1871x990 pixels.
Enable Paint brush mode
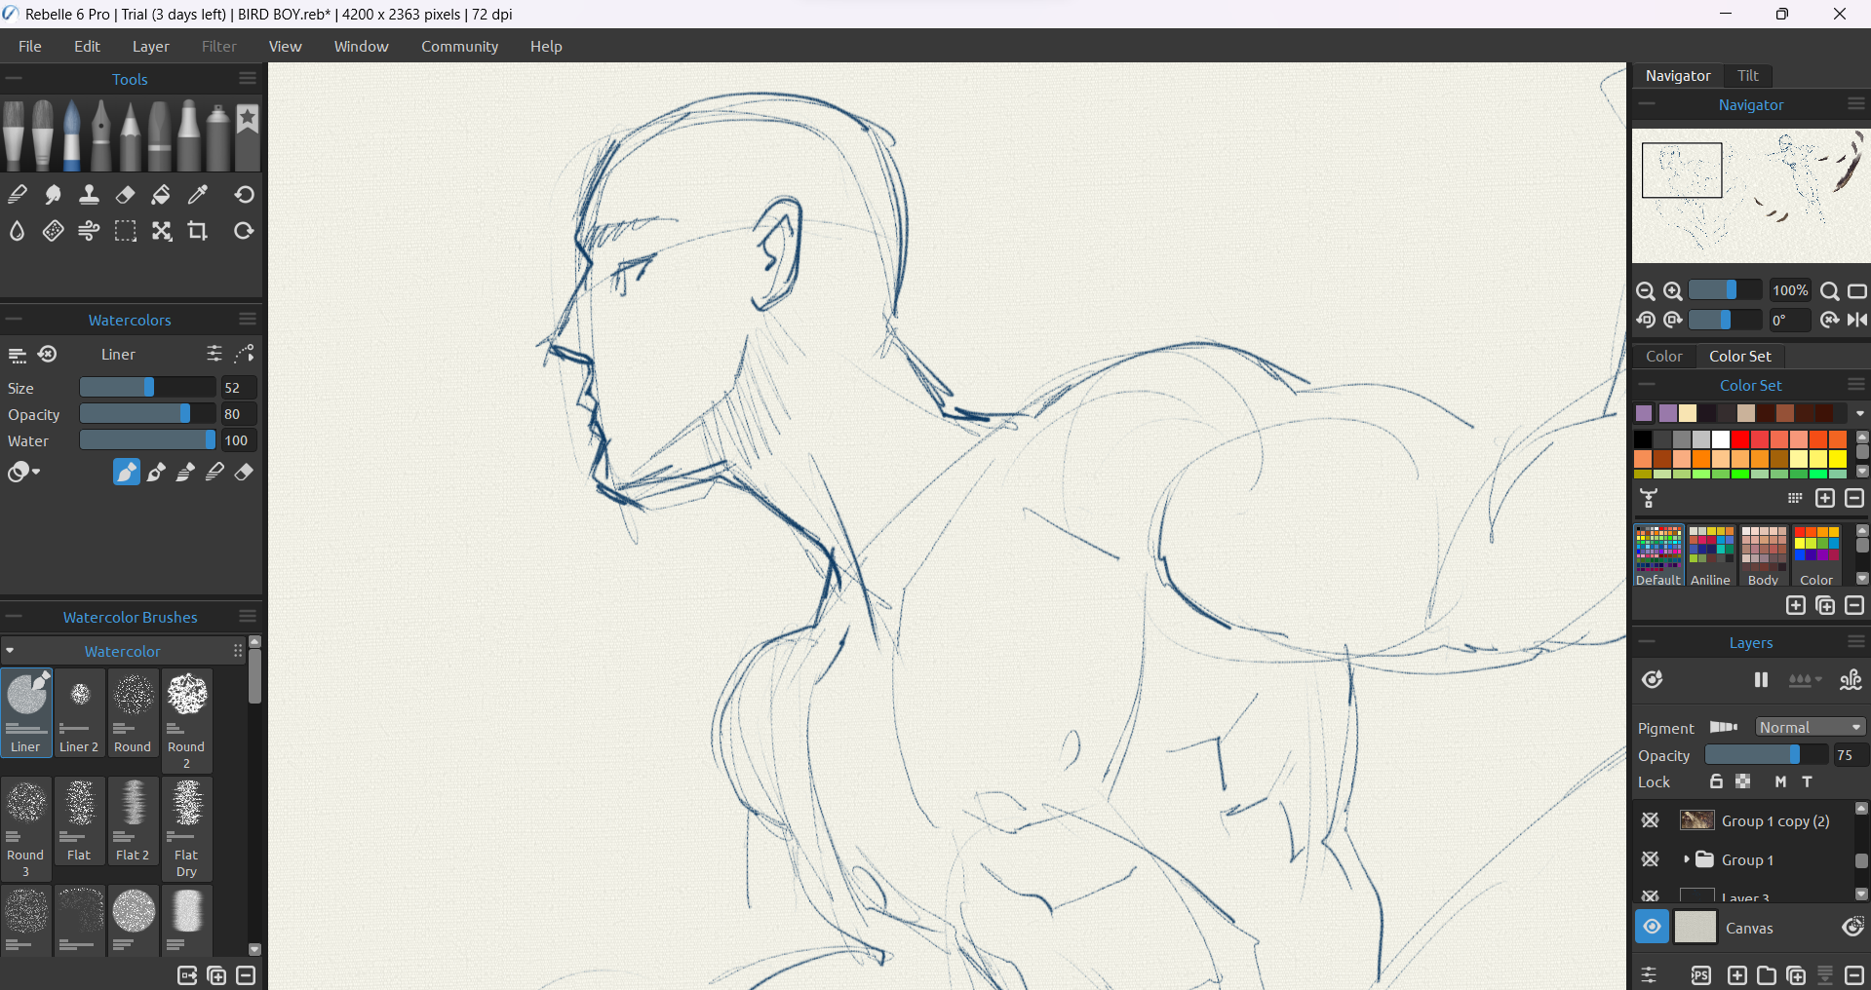coord(127,473)
